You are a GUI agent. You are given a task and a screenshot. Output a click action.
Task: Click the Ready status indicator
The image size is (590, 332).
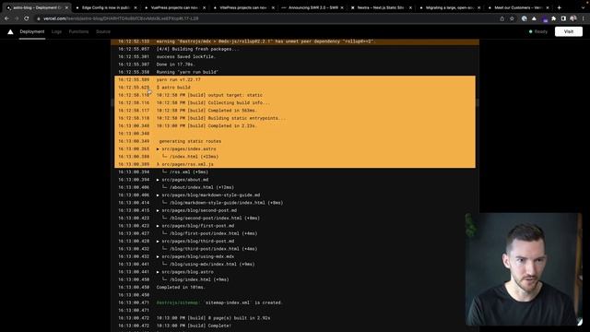pyautogui.click(x=538, y=31)
